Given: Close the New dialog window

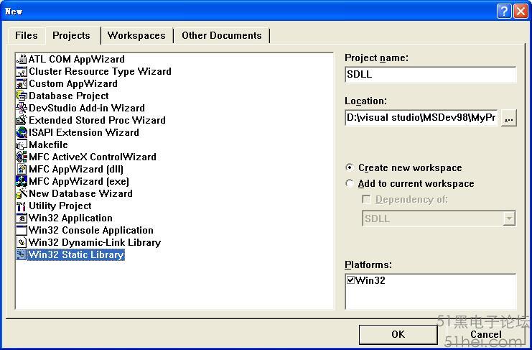Looking at the screenshot, I should click(521, 11).
